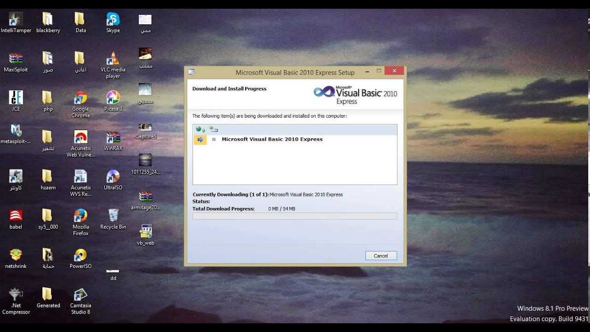Launch PowerISO shortcut
590x332 pixels.
click(81, 255)
